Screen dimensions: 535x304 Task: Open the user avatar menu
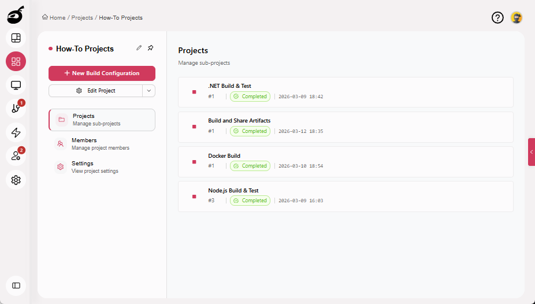[x=517, y=17]
